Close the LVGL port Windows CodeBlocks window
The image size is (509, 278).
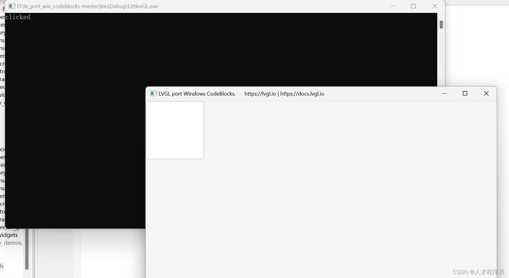tap(486, 93)
